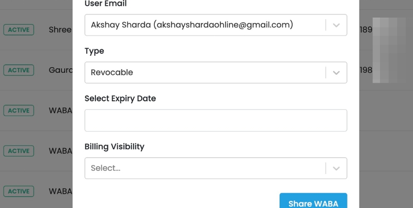This screenshot has width=413, height=208.
Task: Click ACTIVE badge in the bottom WABA row
Action: (19, 191)
